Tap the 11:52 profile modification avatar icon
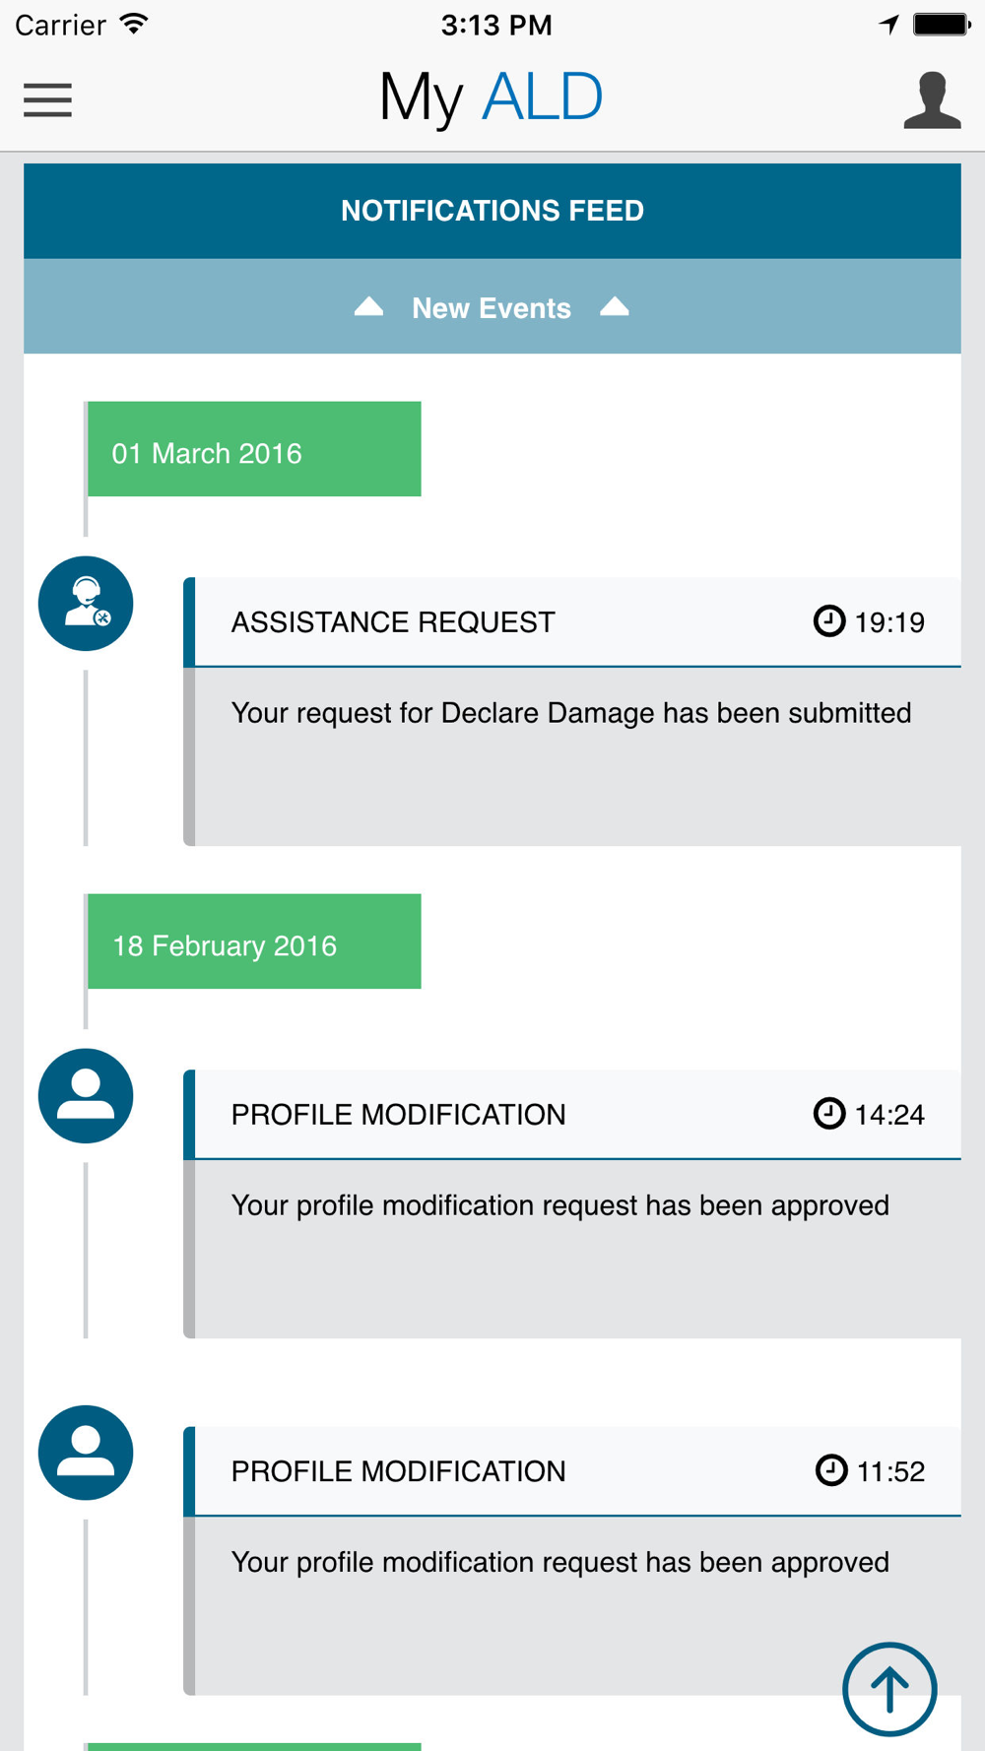This screenshot has width=985, height=1751. pyautogui.click(x=86, y=1453)
